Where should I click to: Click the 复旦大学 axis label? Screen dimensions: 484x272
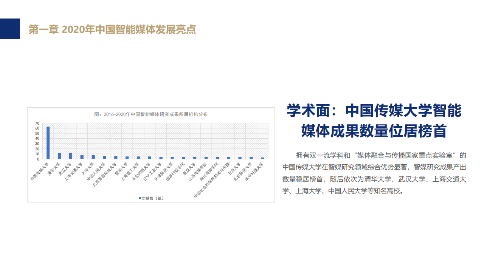189,169
